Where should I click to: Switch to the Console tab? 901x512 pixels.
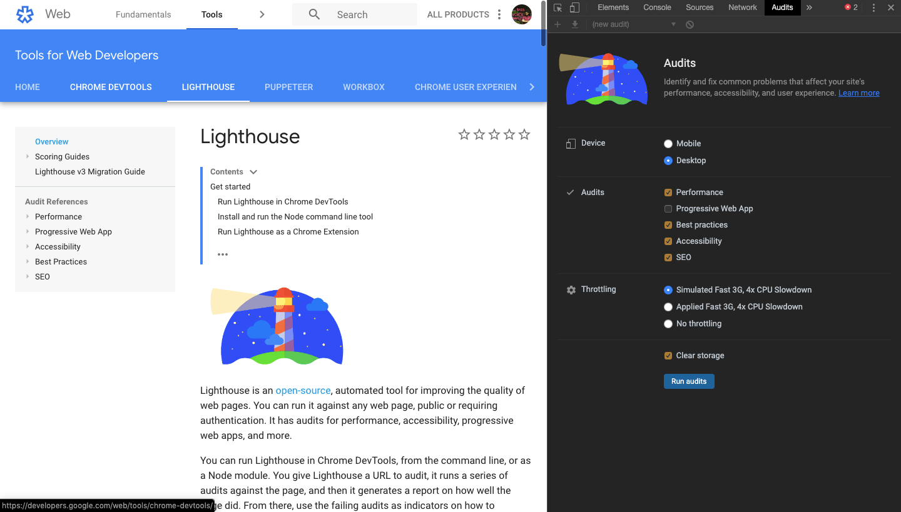click(657, 8)
